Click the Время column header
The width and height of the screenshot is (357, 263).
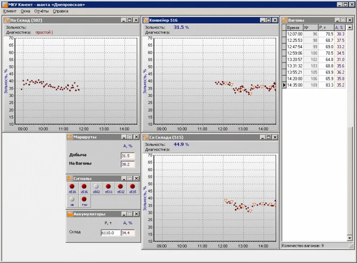pos(294,27)
